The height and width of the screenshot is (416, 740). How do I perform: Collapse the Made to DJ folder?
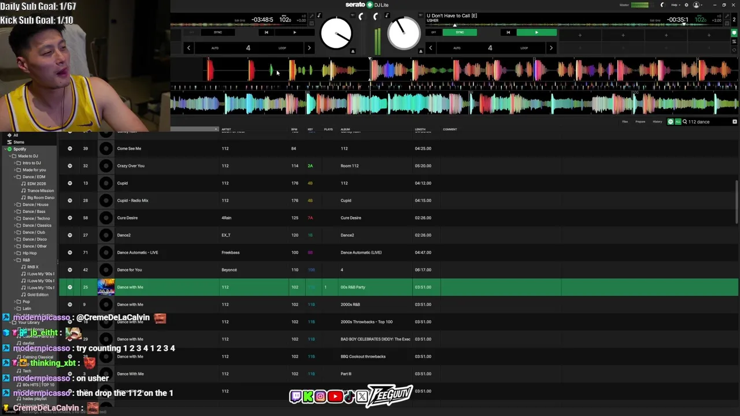click(x=9, y=156)
